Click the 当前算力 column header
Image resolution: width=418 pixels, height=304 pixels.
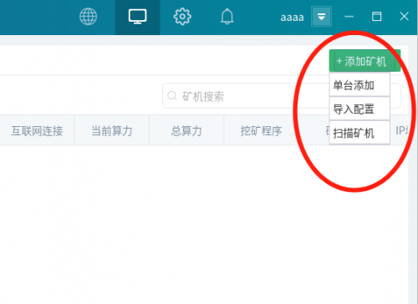coord(112,130)
